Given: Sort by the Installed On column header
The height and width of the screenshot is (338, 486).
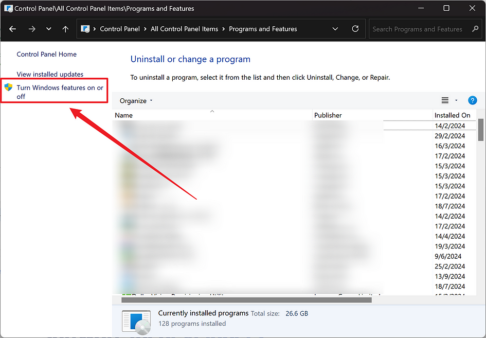Looking at the screenshot, I should click(454, 115).
